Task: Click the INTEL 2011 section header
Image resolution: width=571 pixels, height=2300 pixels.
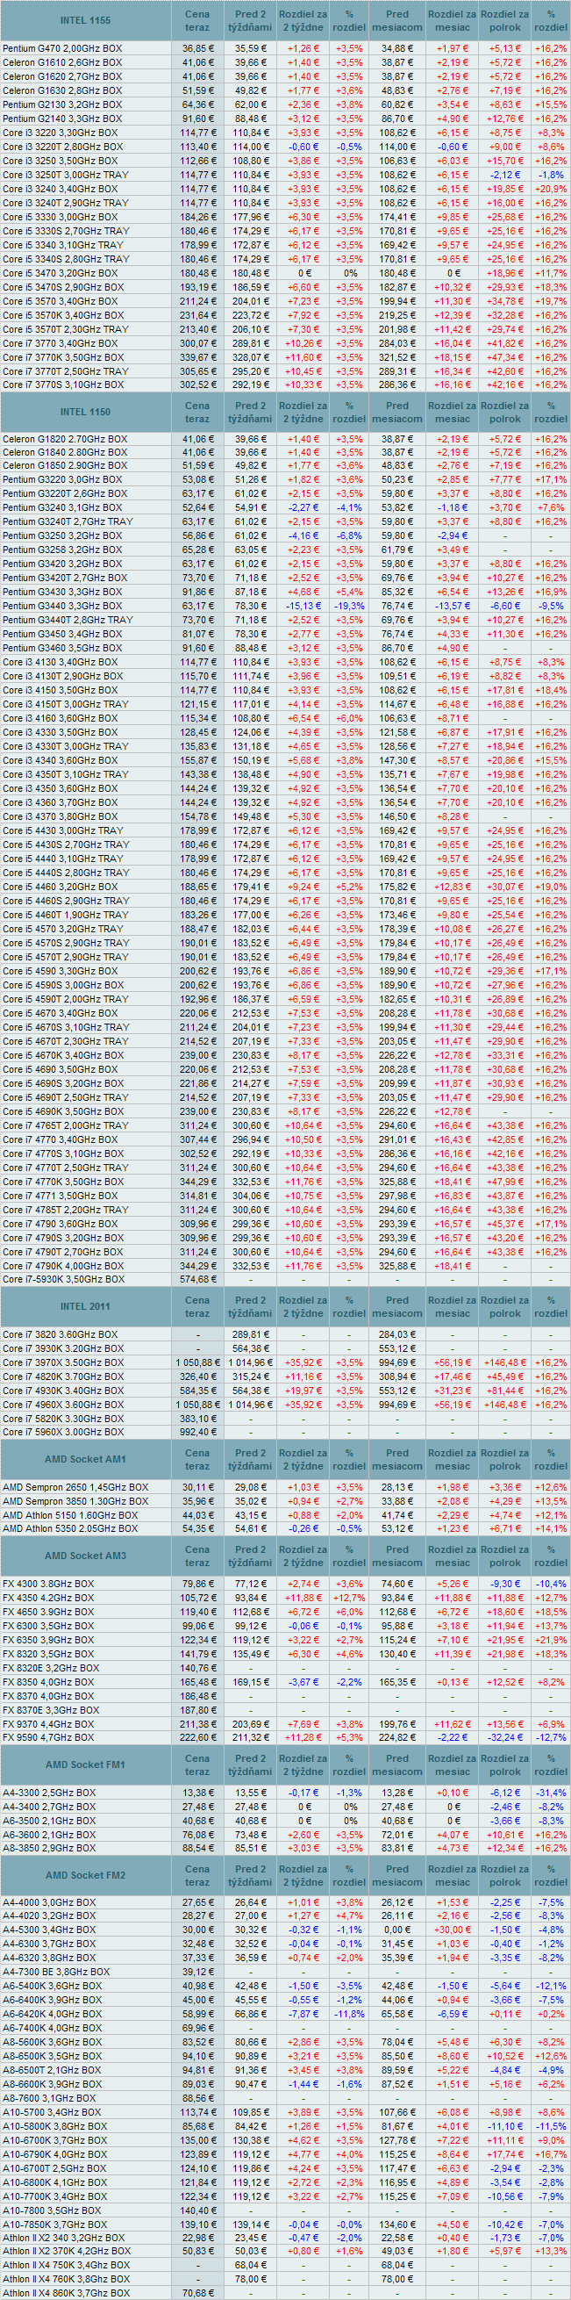Action: point(86,1306)
